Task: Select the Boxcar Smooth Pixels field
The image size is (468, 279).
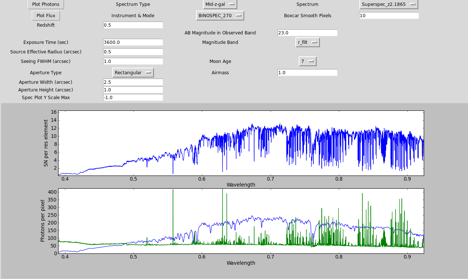Action: click(x=389, y=16)
